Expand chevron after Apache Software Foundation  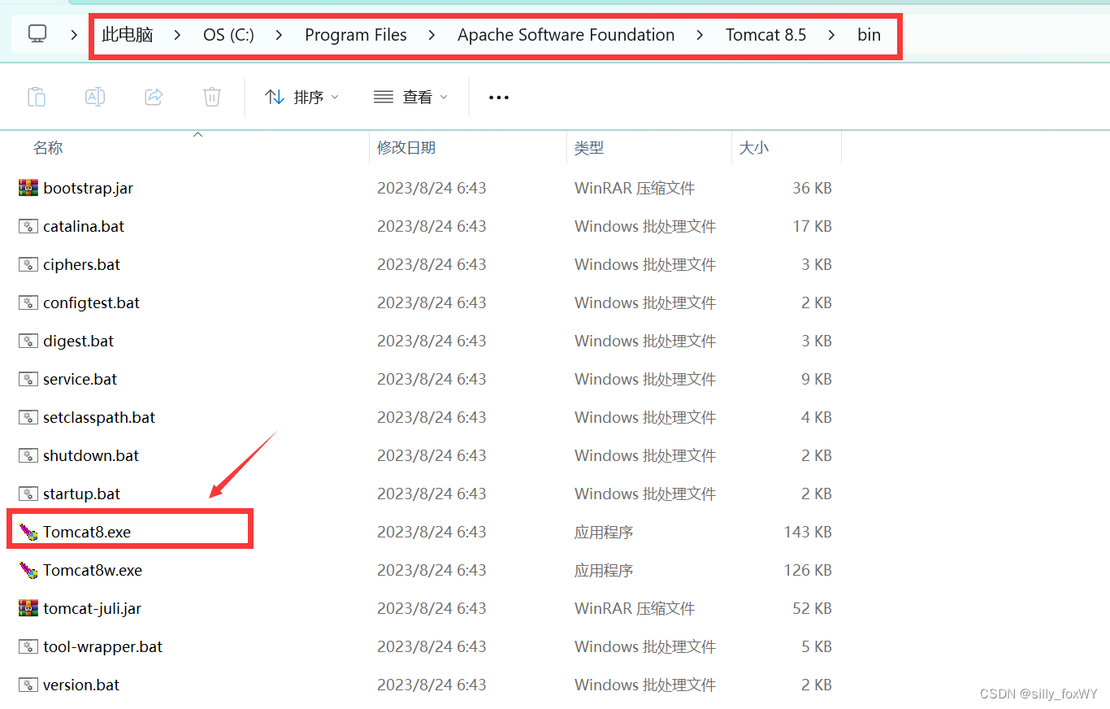pos(700,35)
